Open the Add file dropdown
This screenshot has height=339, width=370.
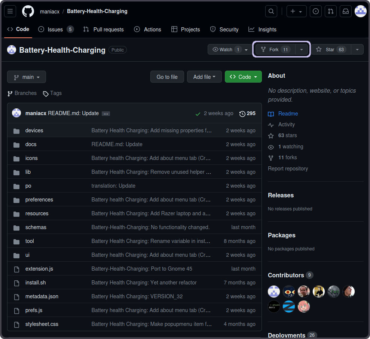pos(204,77)
